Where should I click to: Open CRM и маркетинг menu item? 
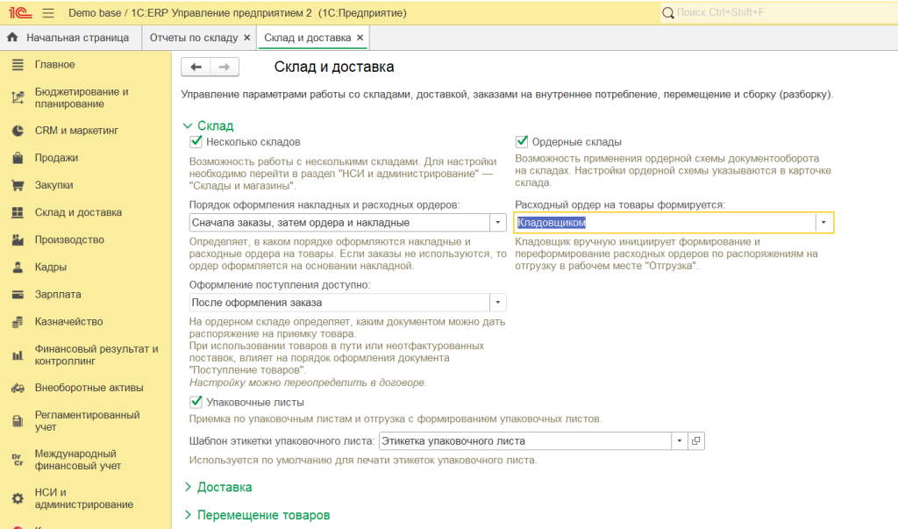coord(77,131)
